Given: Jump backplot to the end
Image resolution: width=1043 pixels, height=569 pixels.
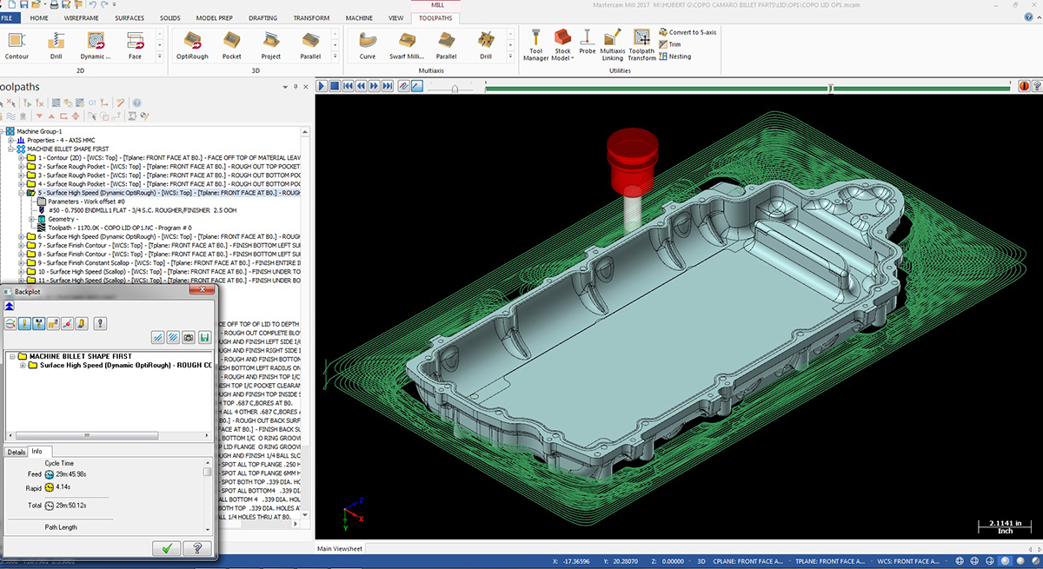Looking at the screenshot, I should click(387, 86).
